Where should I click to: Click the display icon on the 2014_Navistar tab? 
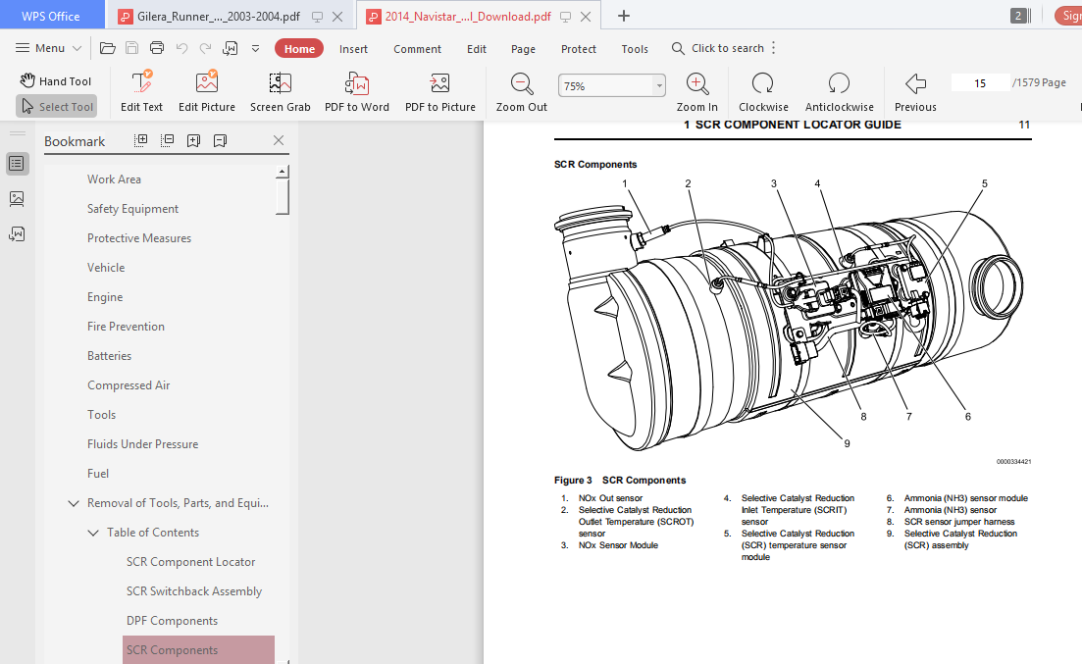(565, 17)
